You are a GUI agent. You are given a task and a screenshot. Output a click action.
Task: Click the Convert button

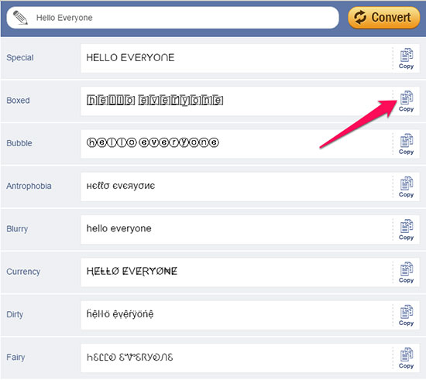tap(384, 18)
